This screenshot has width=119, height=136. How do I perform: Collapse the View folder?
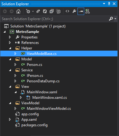(x=10, y=87)
